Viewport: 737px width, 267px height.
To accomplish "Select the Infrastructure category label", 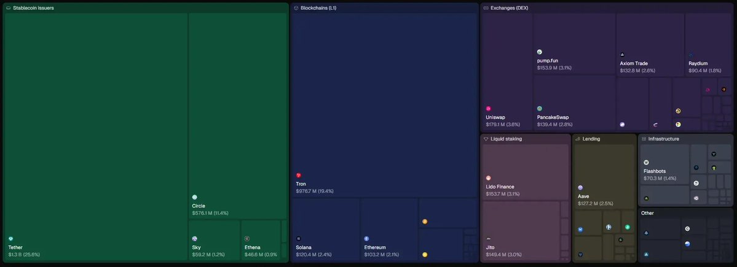I will tap(664, 139).
